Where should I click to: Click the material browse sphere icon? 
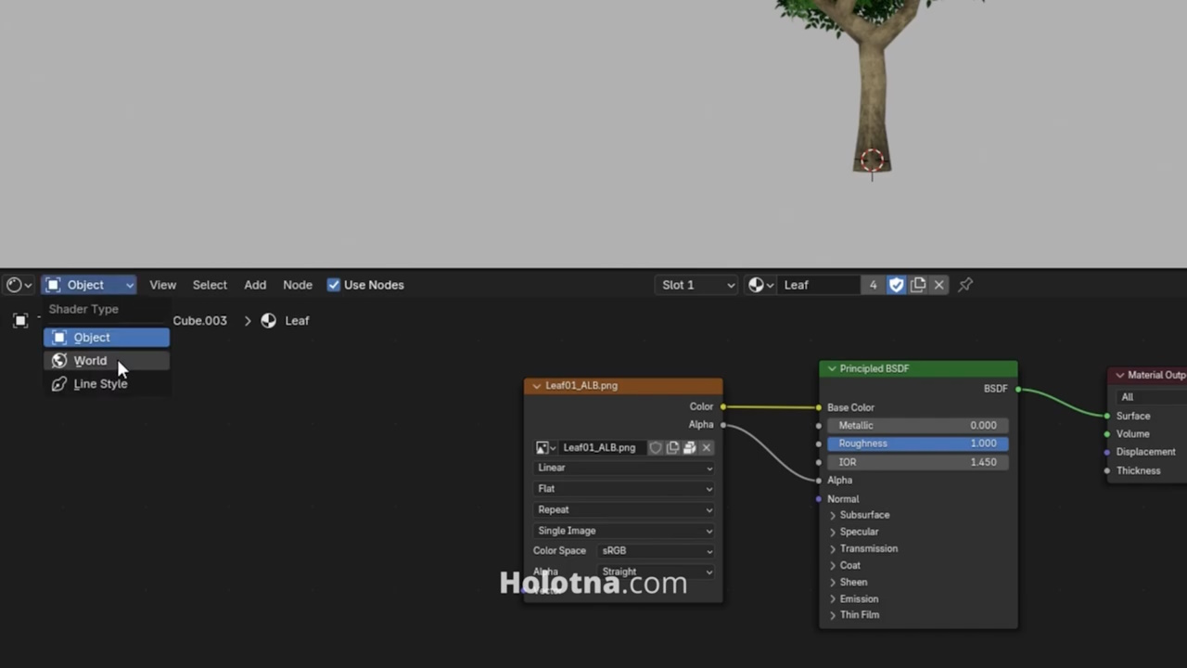761,285
